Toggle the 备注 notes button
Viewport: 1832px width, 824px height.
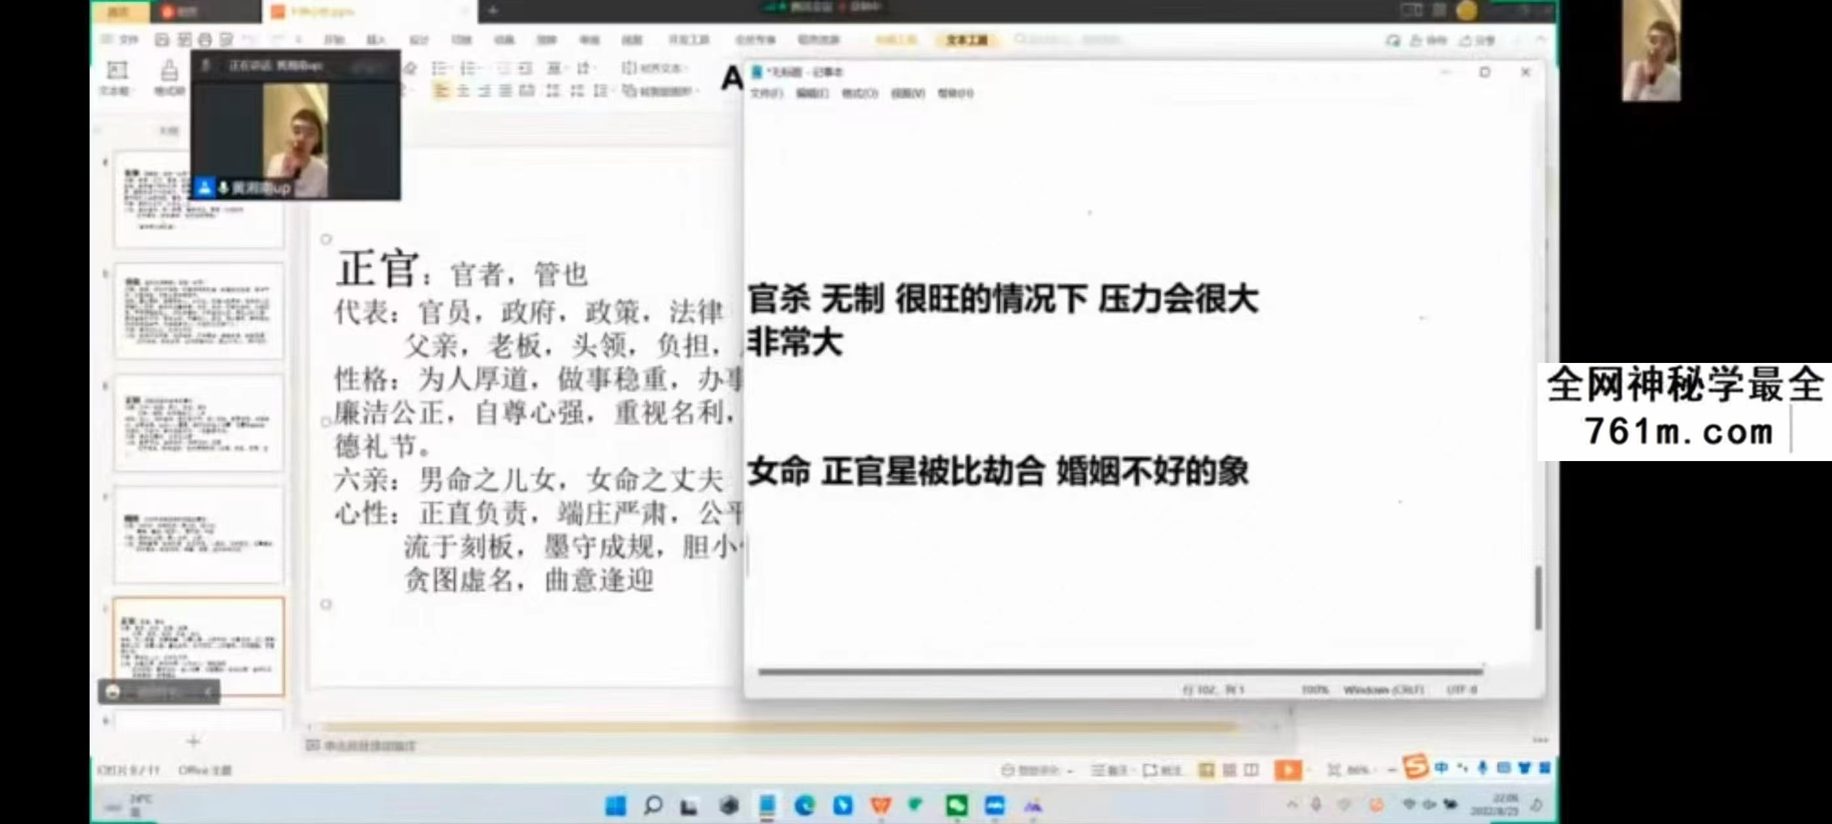pos(1110,770)
